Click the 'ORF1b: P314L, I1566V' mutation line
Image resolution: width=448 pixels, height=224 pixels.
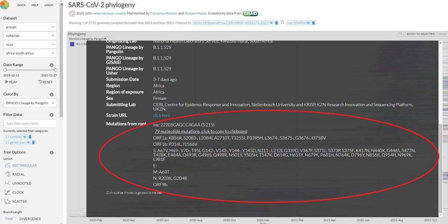point(175,144)
